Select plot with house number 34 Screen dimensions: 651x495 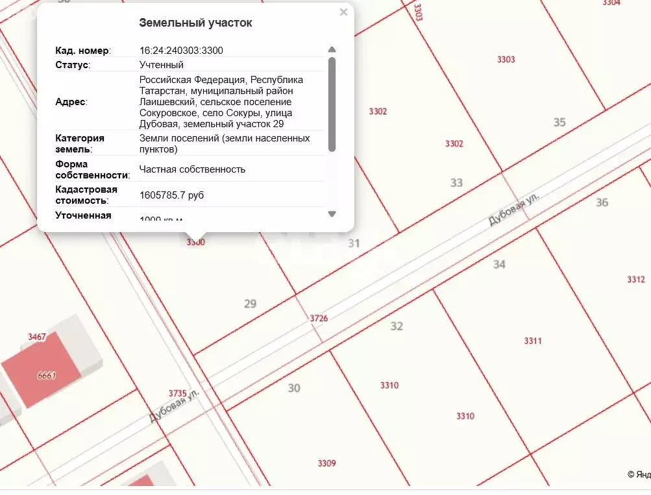click(498, 264)
